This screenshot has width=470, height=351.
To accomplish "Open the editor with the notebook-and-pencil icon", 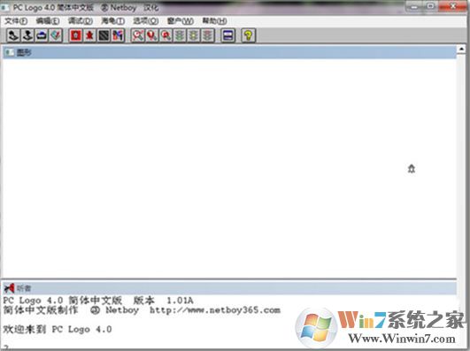I will (x=56, y=35).
